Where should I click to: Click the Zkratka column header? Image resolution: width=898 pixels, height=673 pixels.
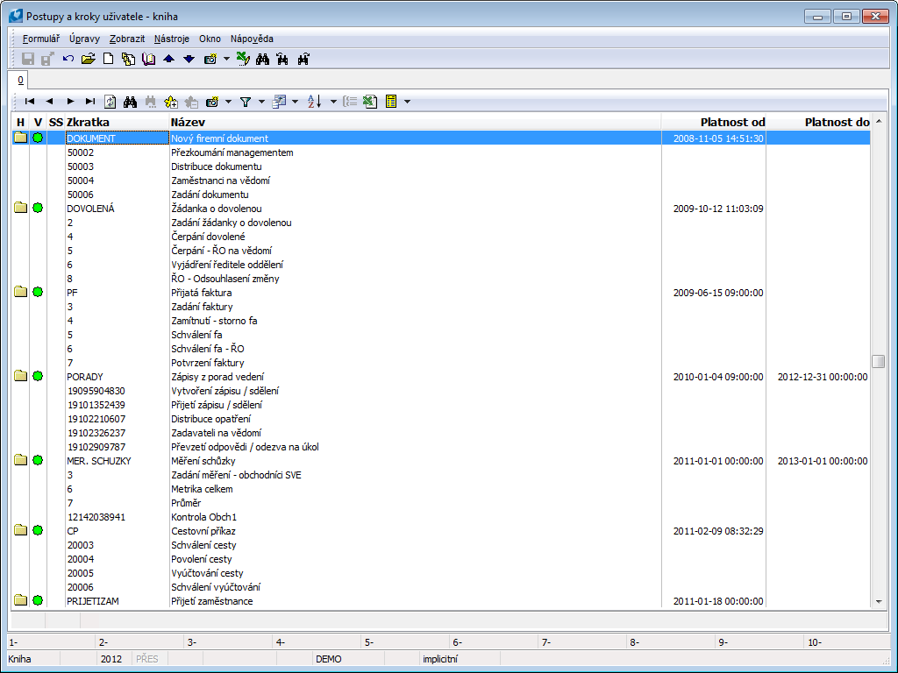coord(117,122)
